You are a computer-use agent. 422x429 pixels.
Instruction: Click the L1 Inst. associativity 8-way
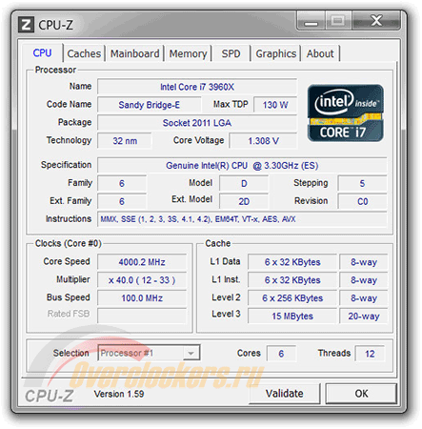pos(364,280)
